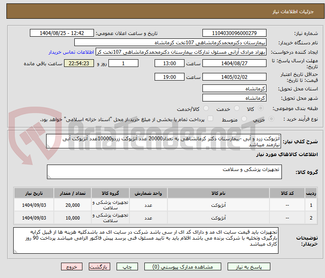Click need date in row 1
The height and width of the screenshot is (278, 325).
pyautogui.click(x=34, y=205)
